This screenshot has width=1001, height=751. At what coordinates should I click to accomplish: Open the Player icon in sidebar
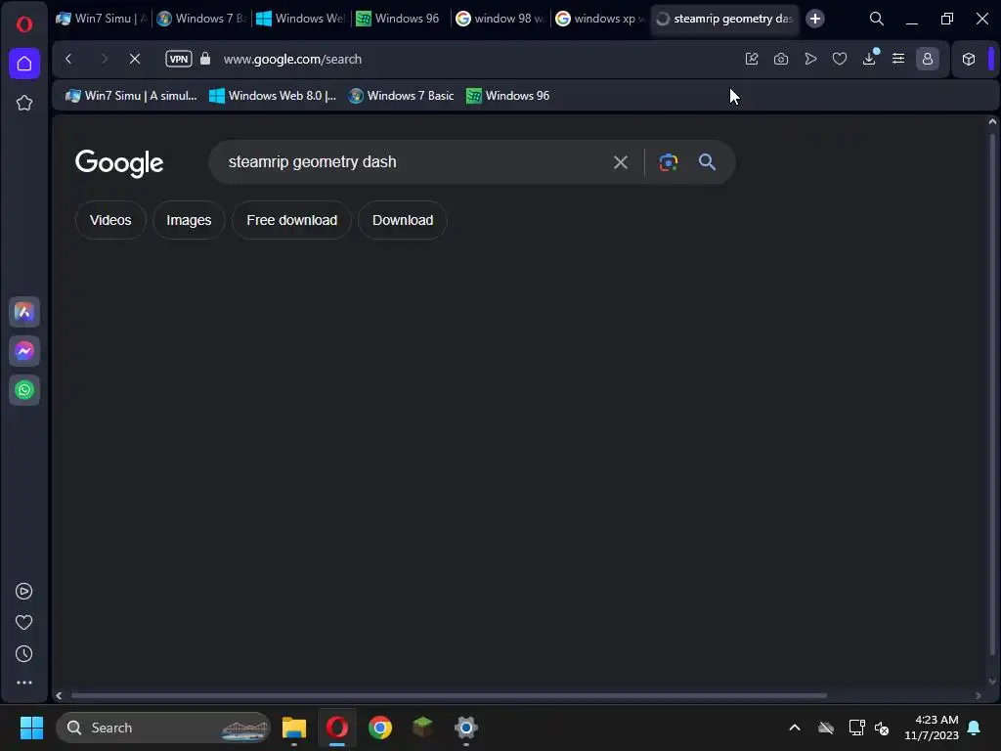[23, 592]
